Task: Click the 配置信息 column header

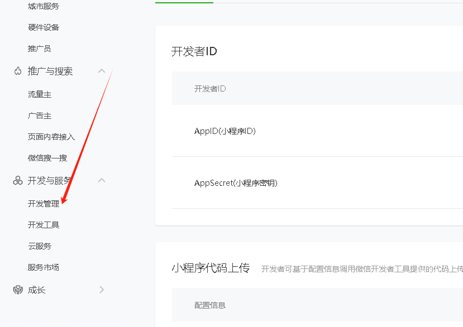Action: pos(210,305)
